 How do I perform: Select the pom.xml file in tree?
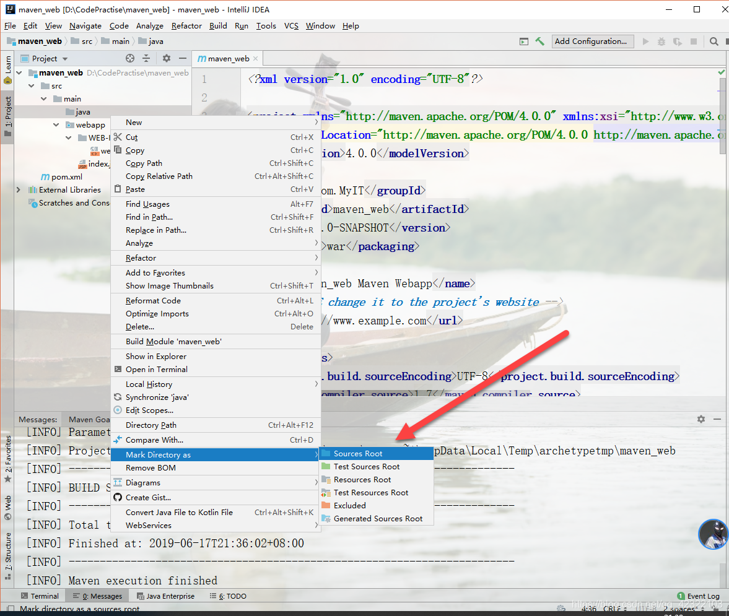(x=63, y=176)
